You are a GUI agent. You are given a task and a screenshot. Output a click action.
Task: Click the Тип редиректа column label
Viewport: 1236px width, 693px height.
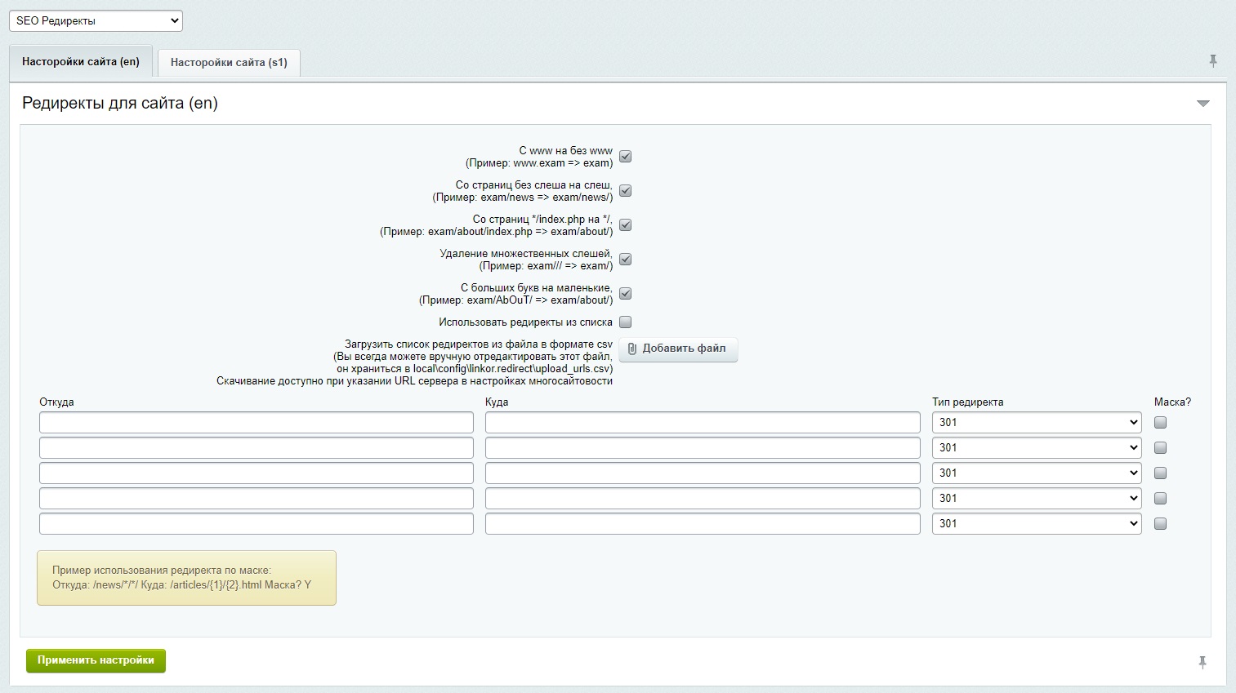coord(967,402)
